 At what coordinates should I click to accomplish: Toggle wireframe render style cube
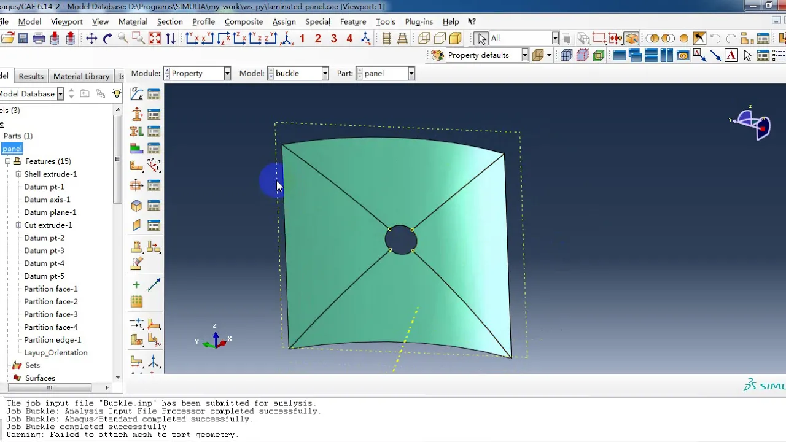pos(424,38)
